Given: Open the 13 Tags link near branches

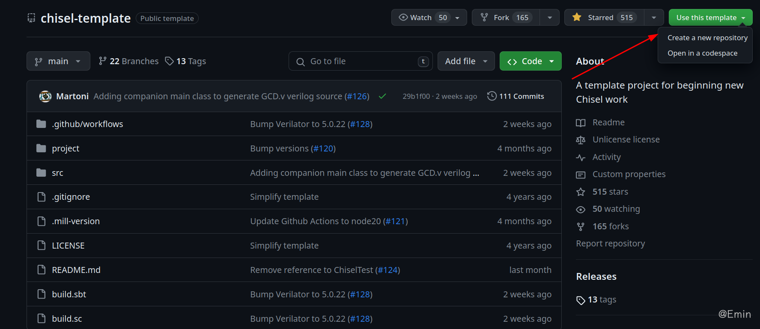Looking at the screenshot, I should point(186,61).
